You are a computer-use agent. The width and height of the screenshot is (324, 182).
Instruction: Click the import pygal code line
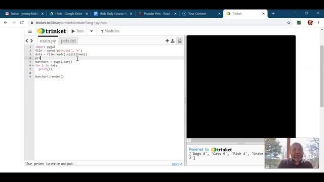(45, 47)
